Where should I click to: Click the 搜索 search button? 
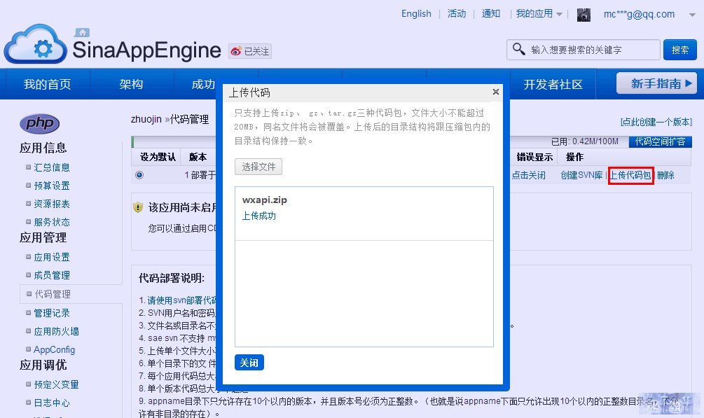point(679,50)
